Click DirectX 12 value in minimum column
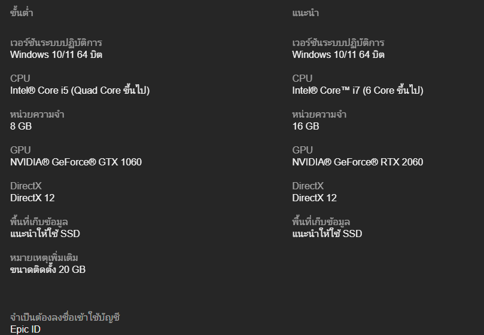484x335 pixels. click(32, 198)
